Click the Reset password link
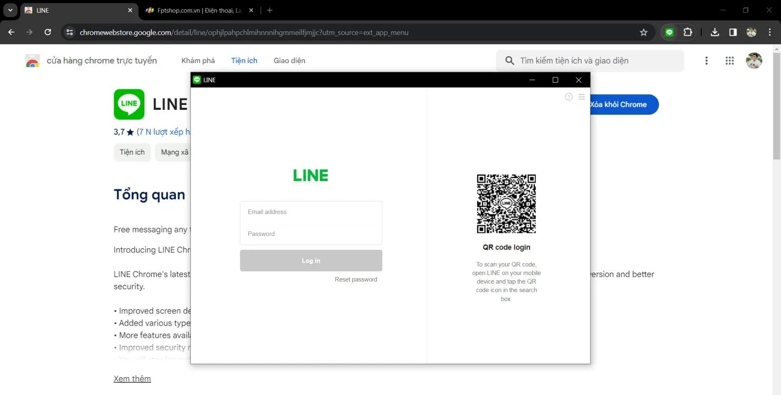The image size is (781, 395). tap(356, 280)
